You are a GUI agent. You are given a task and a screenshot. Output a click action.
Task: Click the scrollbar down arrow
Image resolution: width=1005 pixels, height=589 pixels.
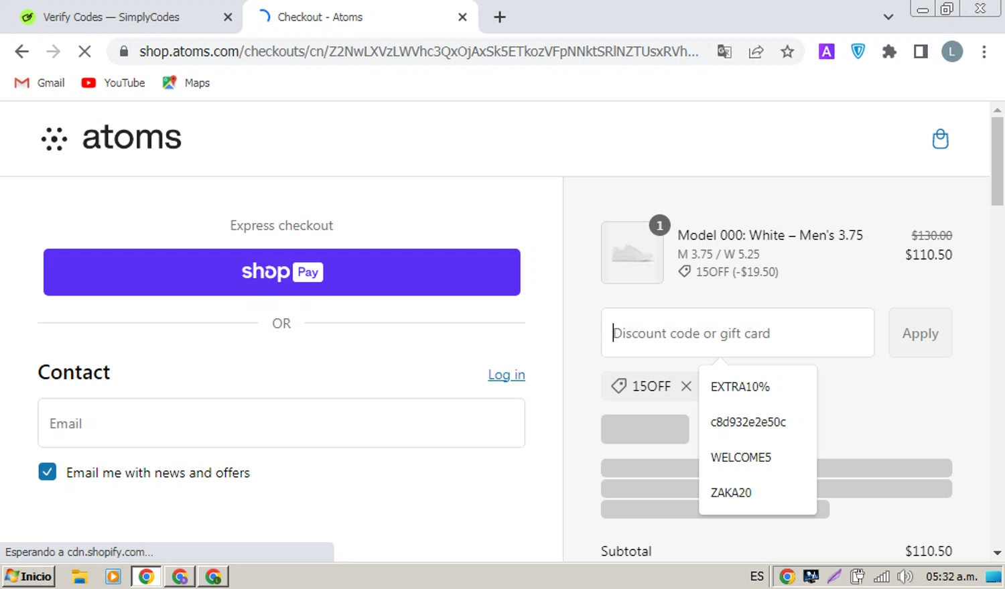[x=997, y=553]
